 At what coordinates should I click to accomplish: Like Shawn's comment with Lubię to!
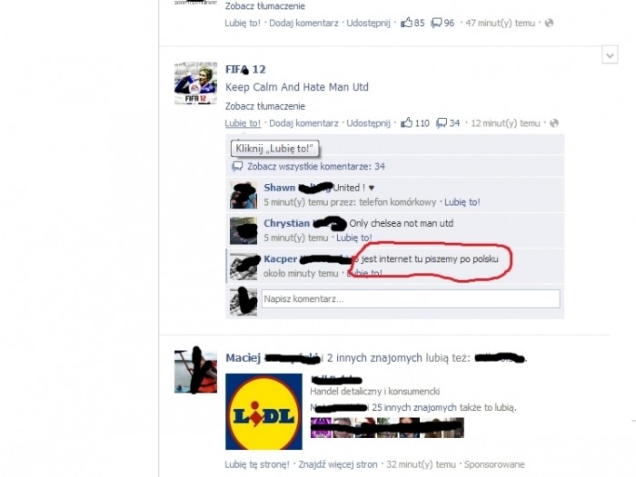pyautogui.click(x=462, y=202)
